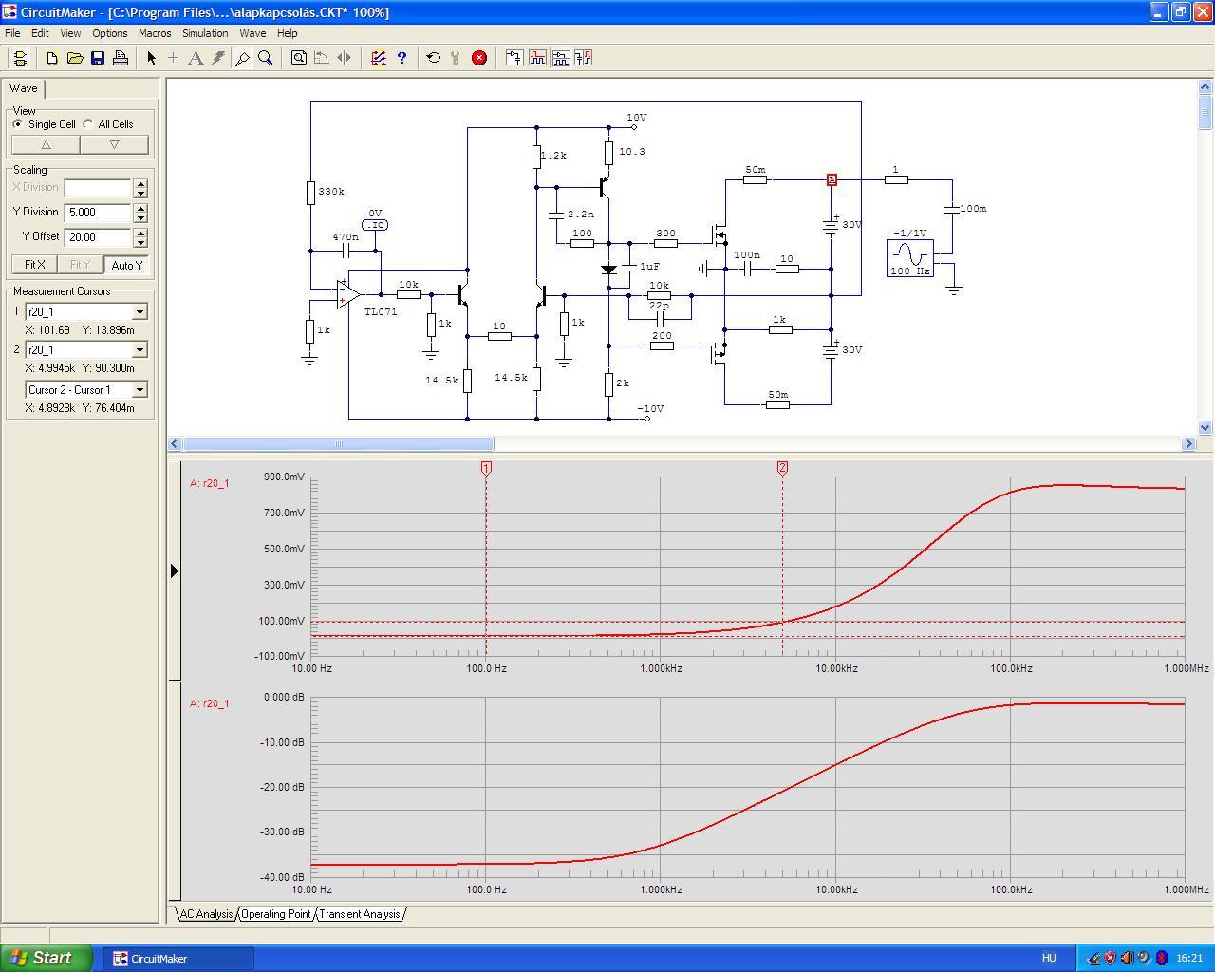Click the second waveform window icon
The image size is (1215, 972).
(537, 58)
